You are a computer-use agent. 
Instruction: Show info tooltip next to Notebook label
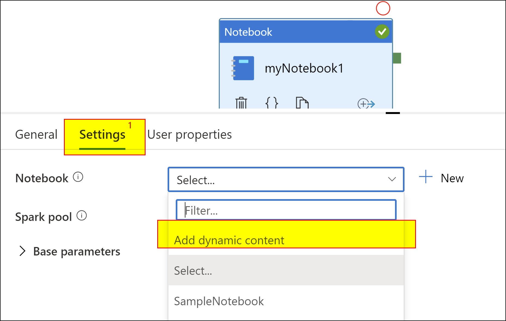78,177
